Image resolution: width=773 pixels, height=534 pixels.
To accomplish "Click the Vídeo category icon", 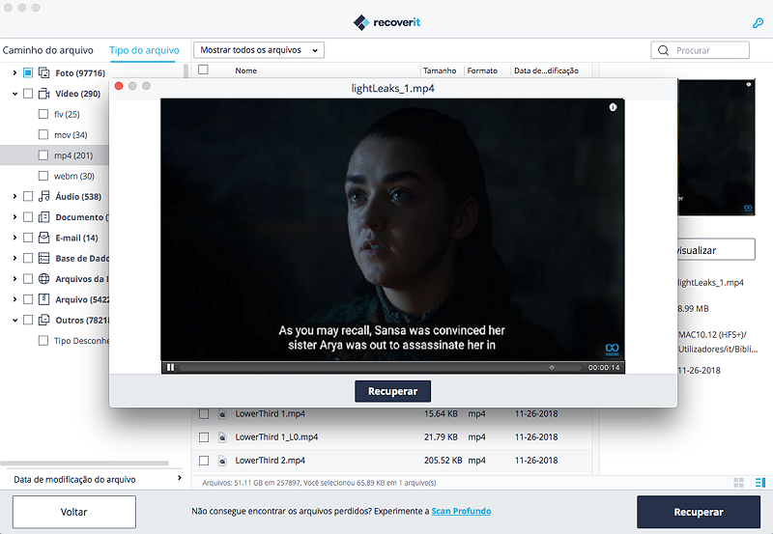I will point(43,94).
